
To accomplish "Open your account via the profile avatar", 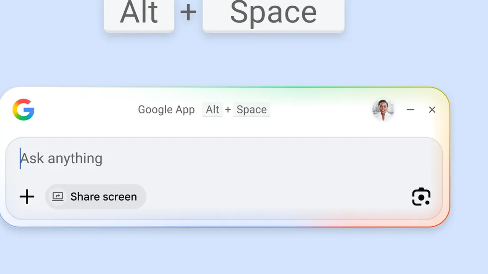I will tap(384, 110).
